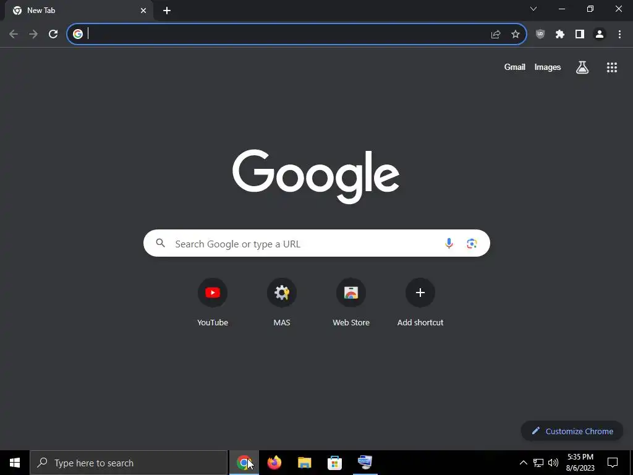The image size is (633, 475).
Task: Open the Chrome three-dot menu
Action: (619, 35)
